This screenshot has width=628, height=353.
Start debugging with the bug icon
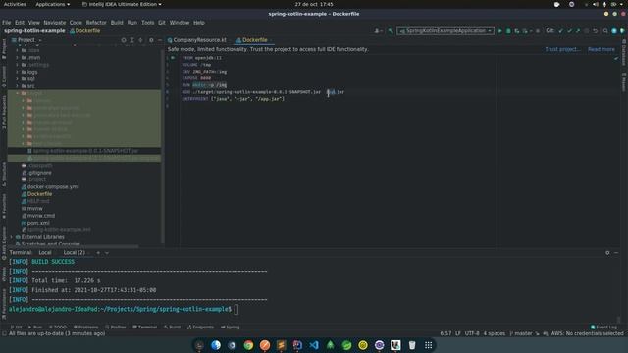point(508,31)
